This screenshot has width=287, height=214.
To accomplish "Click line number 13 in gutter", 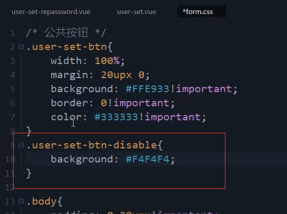I will 10,202.
